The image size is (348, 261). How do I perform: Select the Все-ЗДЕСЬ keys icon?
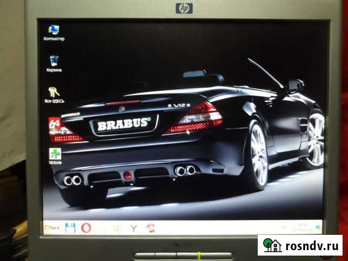(54, 92)
